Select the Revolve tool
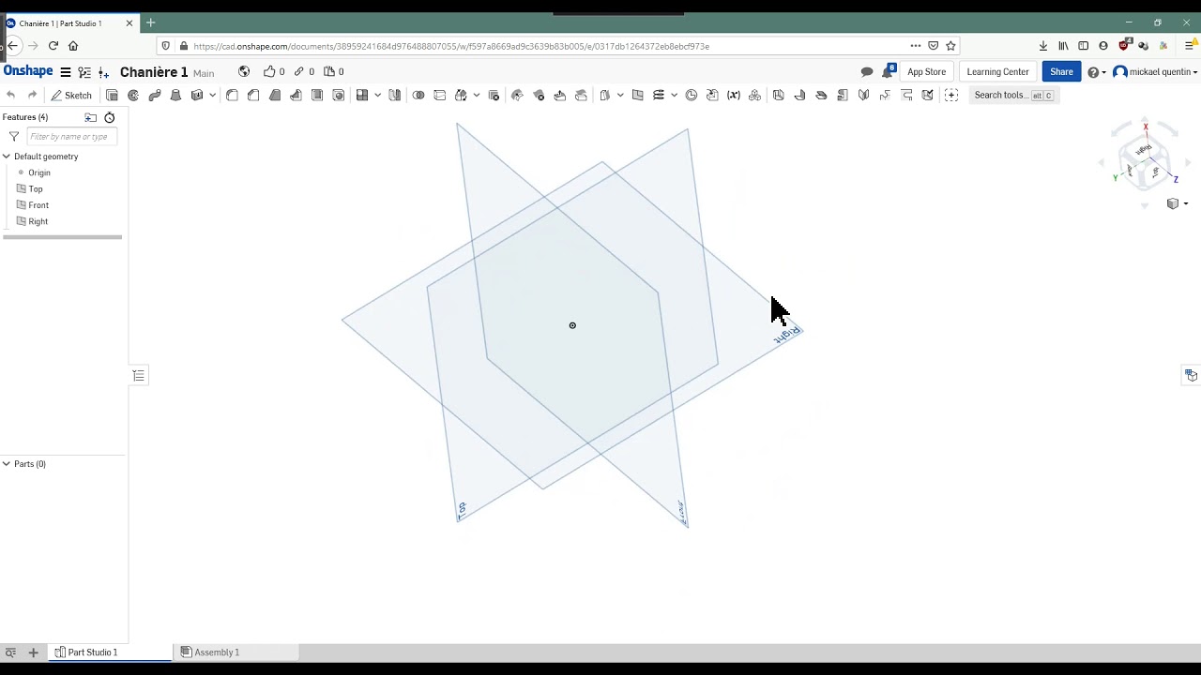Viewport: 1201px width, 675px height. click(133, 95)
